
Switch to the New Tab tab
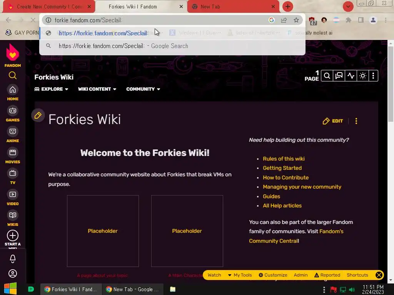pos(233,7)
